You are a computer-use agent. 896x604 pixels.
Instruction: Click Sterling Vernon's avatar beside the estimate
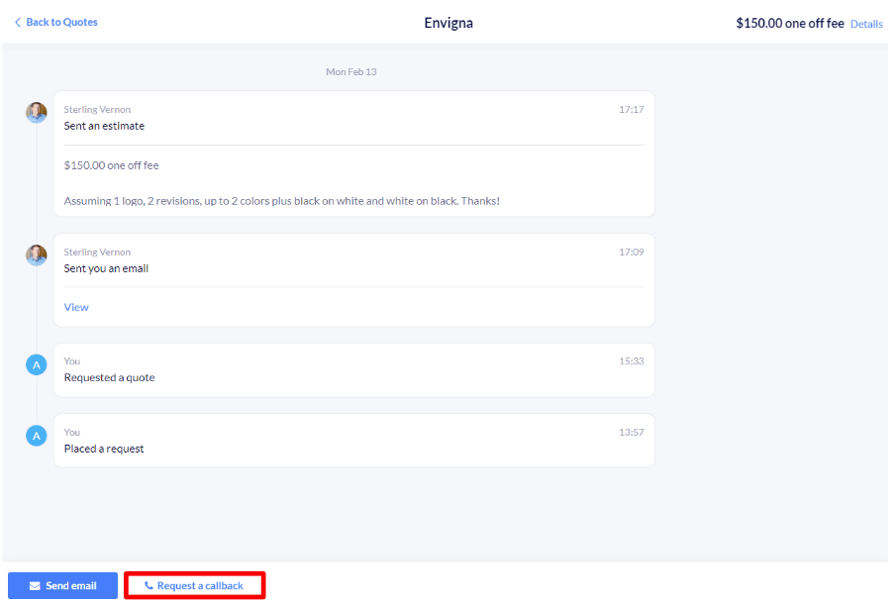(x=37, y=113)
